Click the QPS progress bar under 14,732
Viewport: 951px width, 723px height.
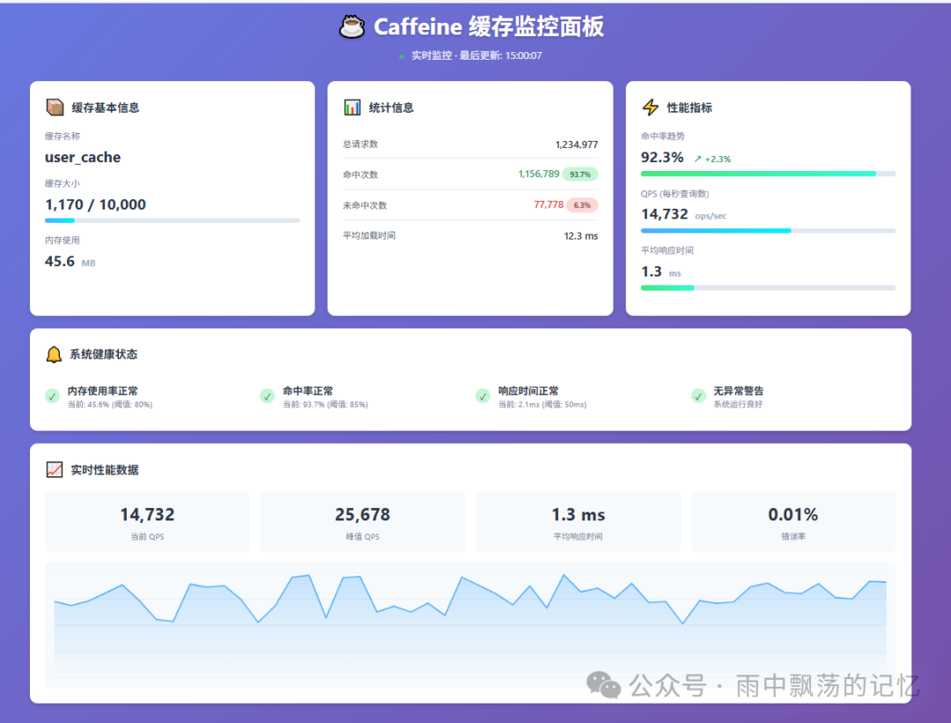pos(767,230)
